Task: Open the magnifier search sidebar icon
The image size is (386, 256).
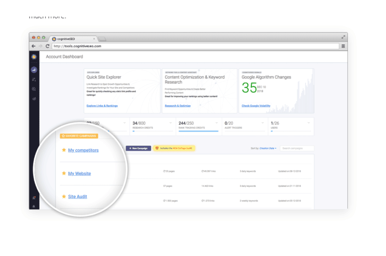Action: tap(34, 89)
